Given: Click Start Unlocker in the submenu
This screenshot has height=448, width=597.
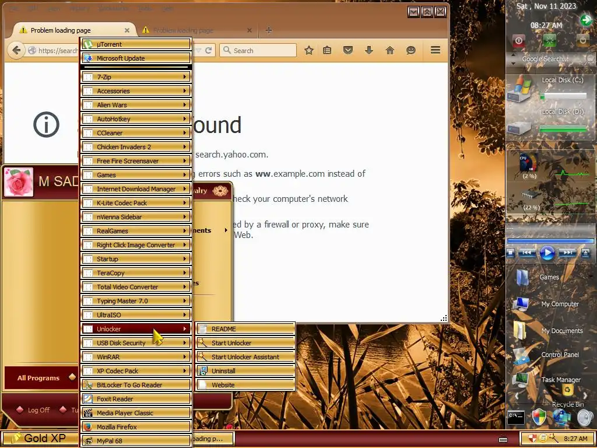Looking at the screenshot, I should coord(245,343).
